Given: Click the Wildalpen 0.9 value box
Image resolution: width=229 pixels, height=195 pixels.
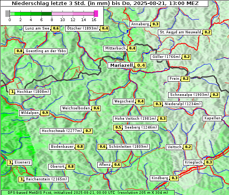Looking at the screenshot, I should click(x=45, y=113).
